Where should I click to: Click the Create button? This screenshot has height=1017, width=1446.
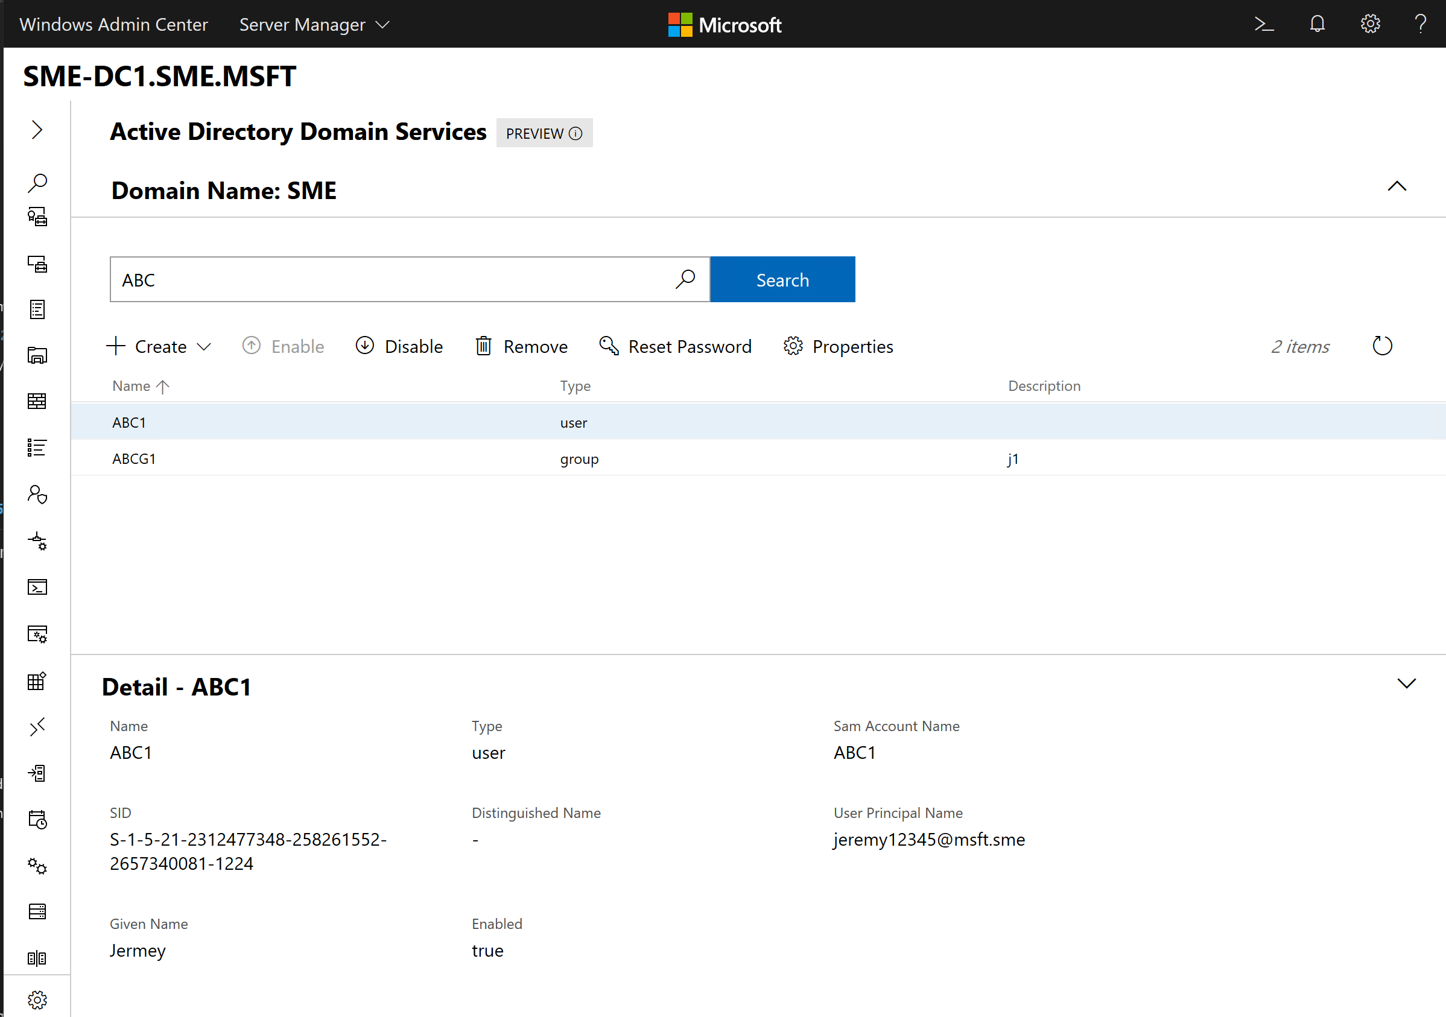click(159, 347)
